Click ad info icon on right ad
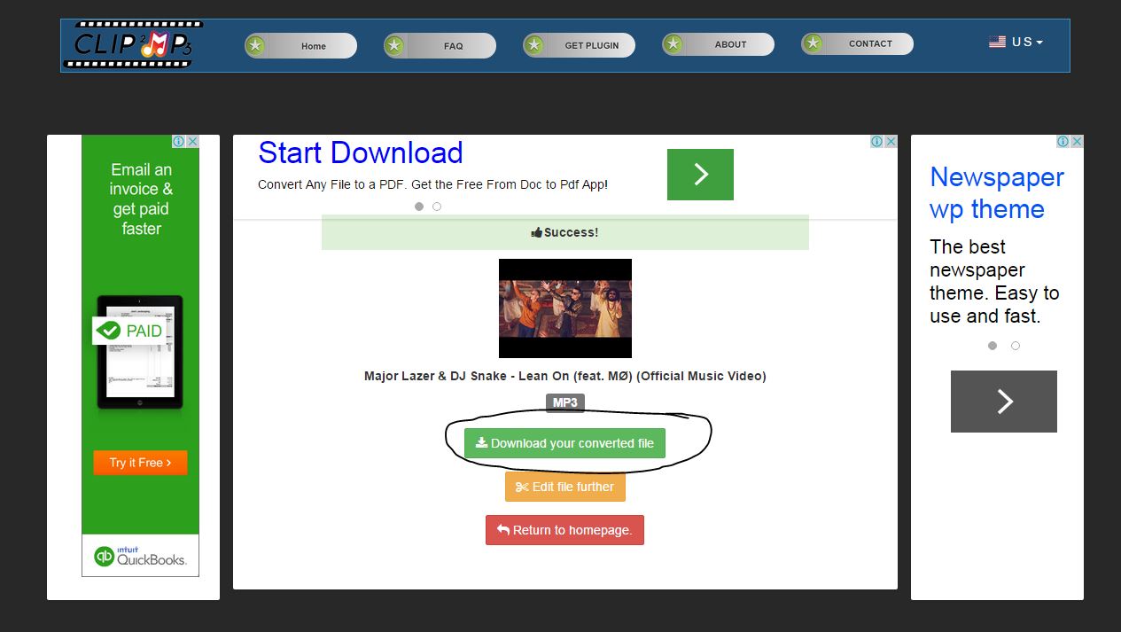Viewport: 1121px width, 632px height. tap(1063, 142)
